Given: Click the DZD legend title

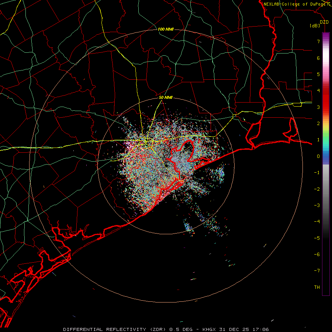Looking at the screenshot, I should click(324, 22).
